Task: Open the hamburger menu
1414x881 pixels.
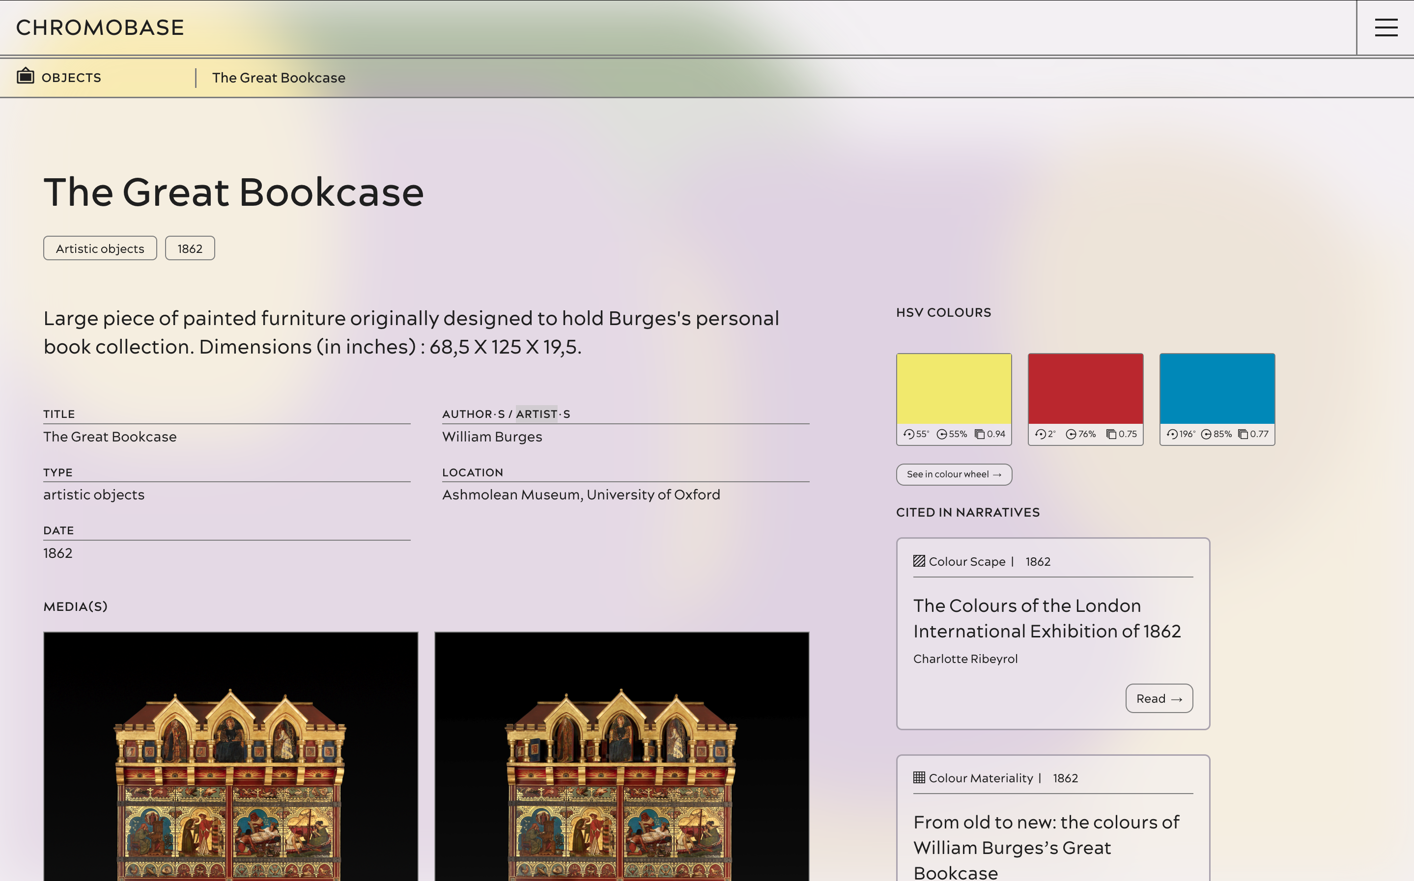Action: [1386, 28]
